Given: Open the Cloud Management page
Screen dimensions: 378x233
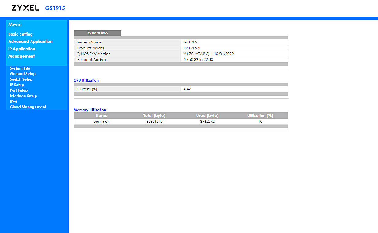Looking at the screenshot, I should [28, 107].
